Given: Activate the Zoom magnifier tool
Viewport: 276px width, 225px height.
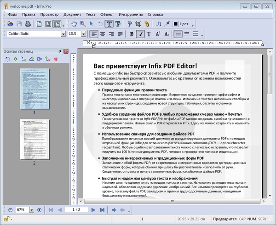Looking at the screenshot, I should 83,24.
